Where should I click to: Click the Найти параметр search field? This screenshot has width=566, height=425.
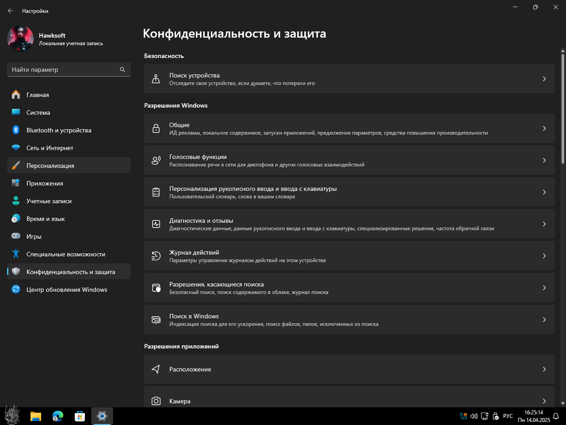64,70
